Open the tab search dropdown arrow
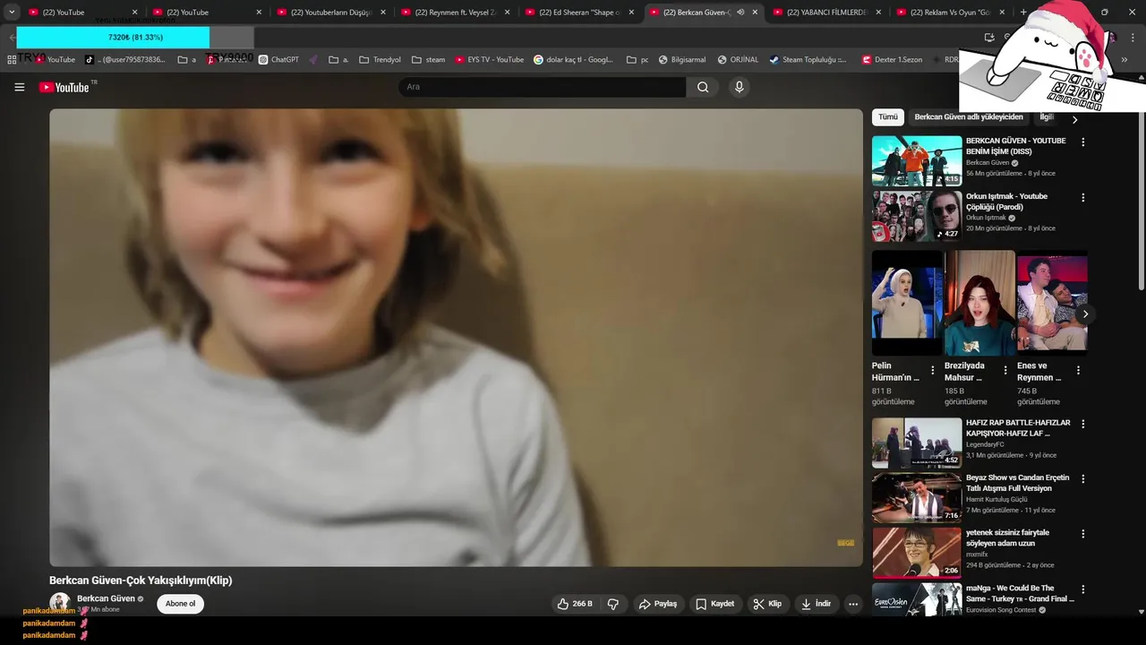1146x645 pixels. 11,13
